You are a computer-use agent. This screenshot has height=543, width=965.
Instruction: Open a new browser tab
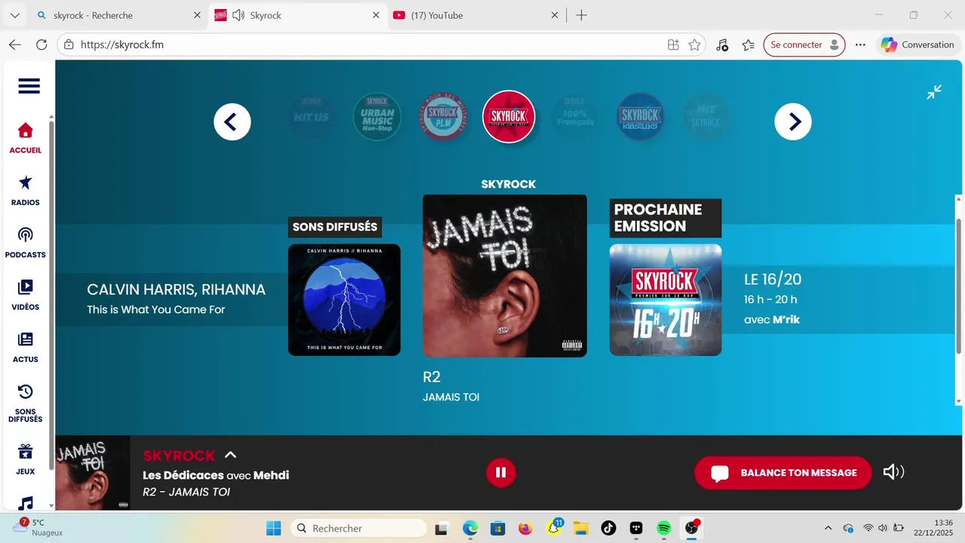point(581,15)
